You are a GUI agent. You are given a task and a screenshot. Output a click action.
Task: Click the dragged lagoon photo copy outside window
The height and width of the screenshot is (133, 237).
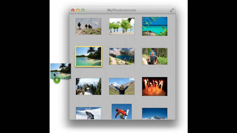tap(60, 71)
